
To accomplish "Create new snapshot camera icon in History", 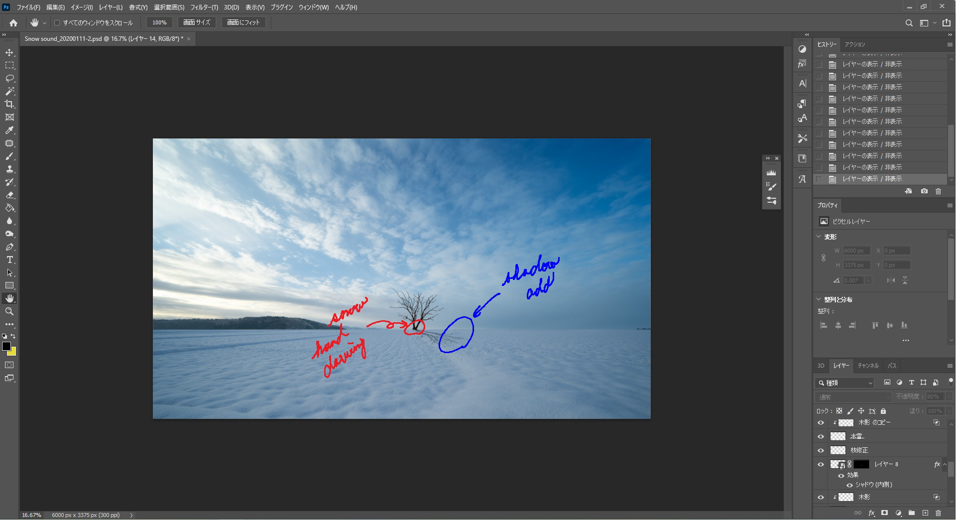I will [924, 191].
